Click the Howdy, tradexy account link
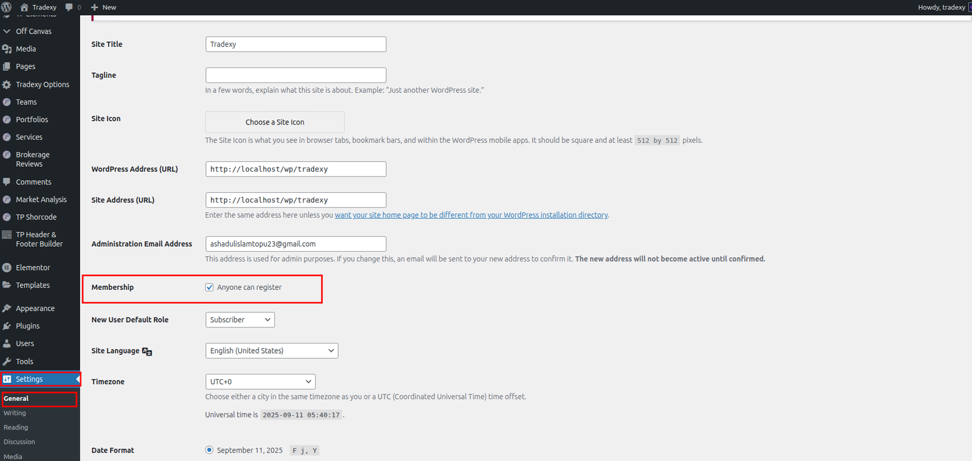The width and height of the screenshot is (972, 461). 942,7
